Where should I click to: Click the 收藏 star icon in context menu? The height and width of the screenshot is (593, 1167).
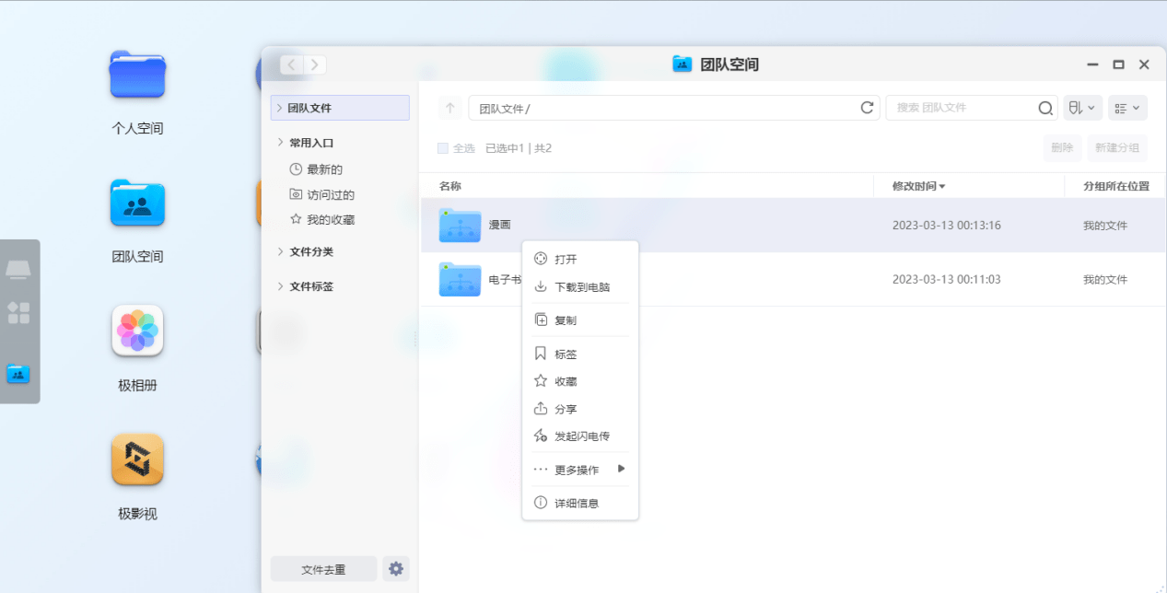pyautogui.click(x=541, y=381)
